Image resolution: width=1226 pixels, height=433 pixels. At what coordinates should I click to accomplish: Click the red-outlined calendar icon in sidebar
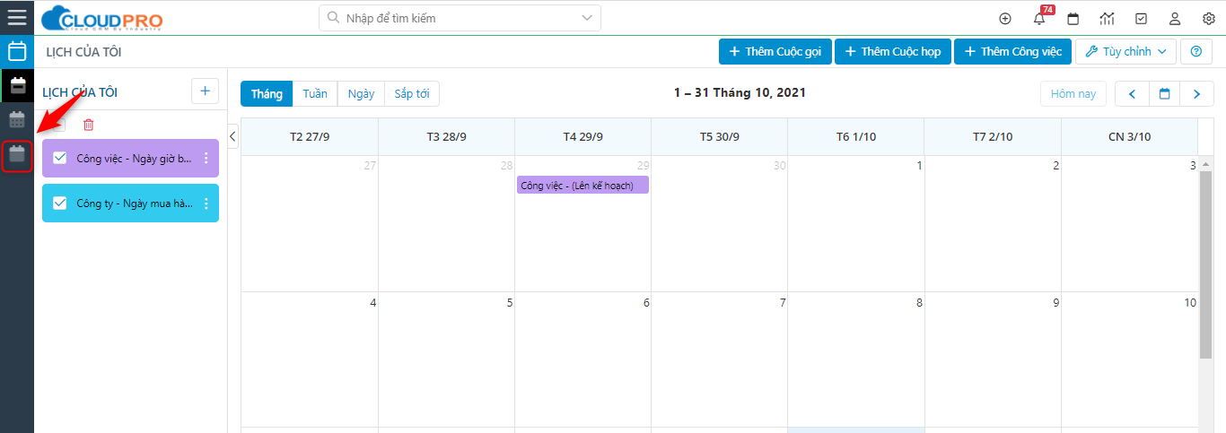pos(17,155)
